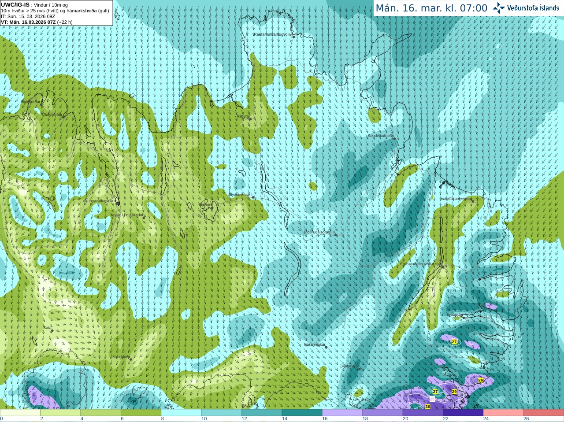Click the 'Möðrudalsöræfi II' text label
This screenshot has width=564, height=422.
(x=319, y=232)
